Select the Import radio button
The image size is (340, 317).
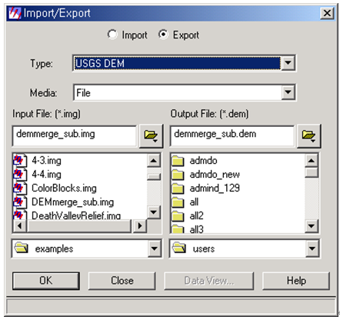[x=112, y=35]
